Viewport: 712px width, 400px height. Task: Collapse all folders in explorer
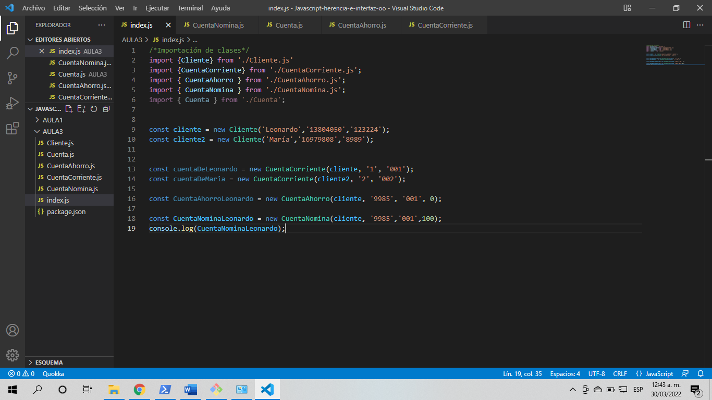[x=106, y=109]
